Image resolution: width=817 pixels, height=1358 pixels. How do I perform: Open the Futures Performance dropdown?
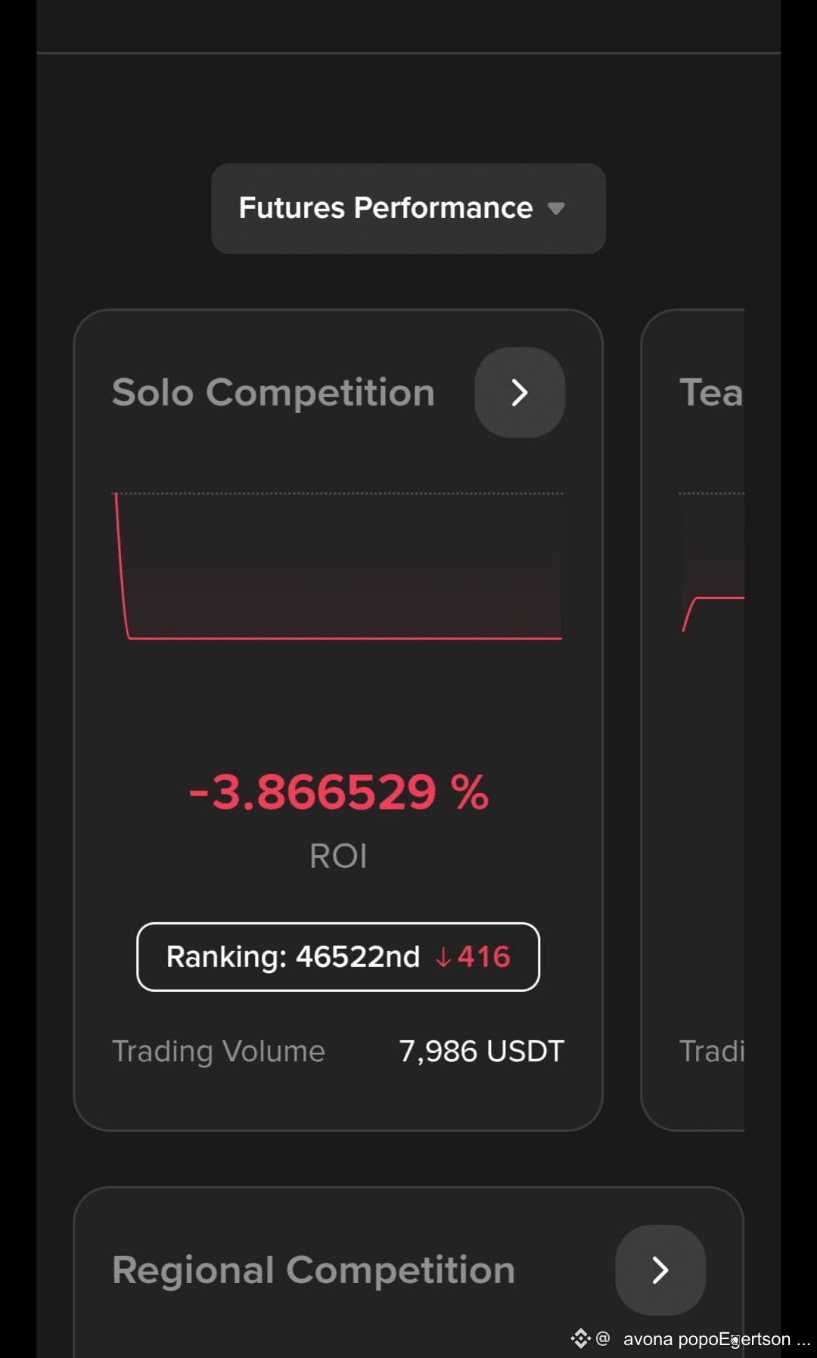(408, 209)
